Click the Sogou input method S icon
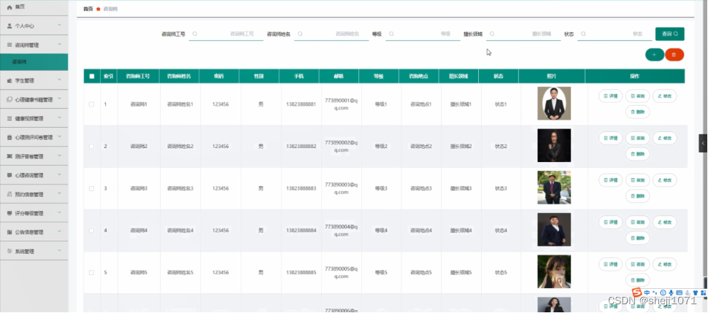The image size is (708, 313). coord(636,293)
